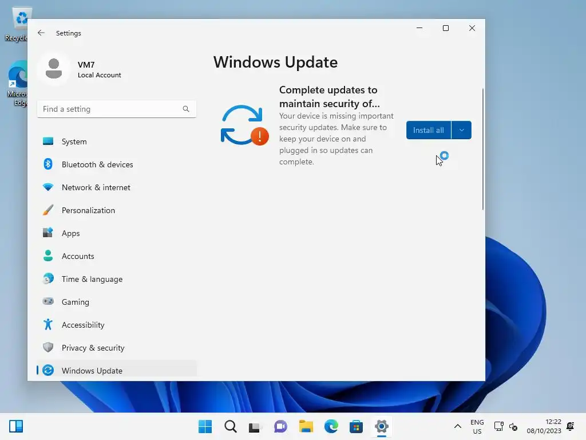Click the Install all button
This screenshot has width=586, height=440.
(428, 130)
